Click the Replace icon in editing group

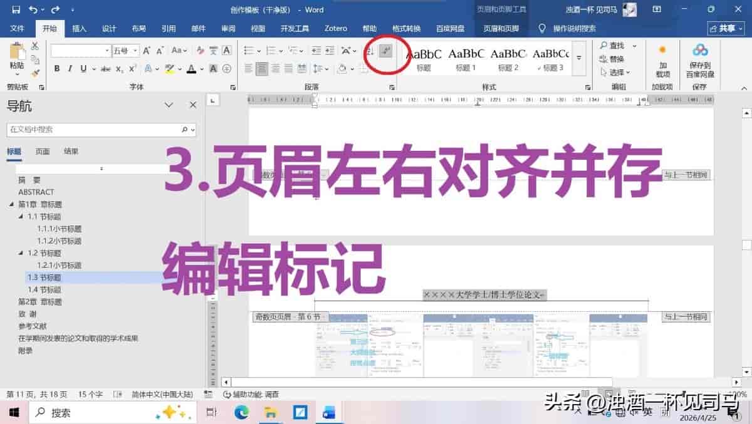pos(603,59)
